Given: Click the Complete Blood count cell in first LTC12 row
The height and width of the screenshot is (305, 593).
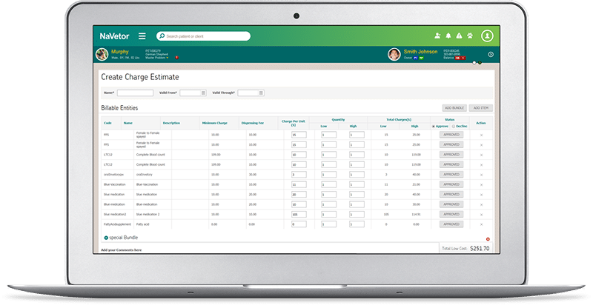Looking at the screenshot, I should [x=150, y=155].
